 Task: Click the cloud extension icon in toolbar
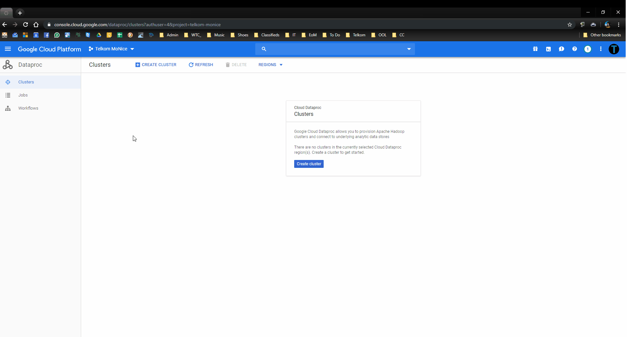[x=593, y=25]
